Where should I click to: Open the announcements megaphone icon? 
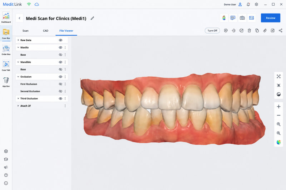(x=6, y=167)
